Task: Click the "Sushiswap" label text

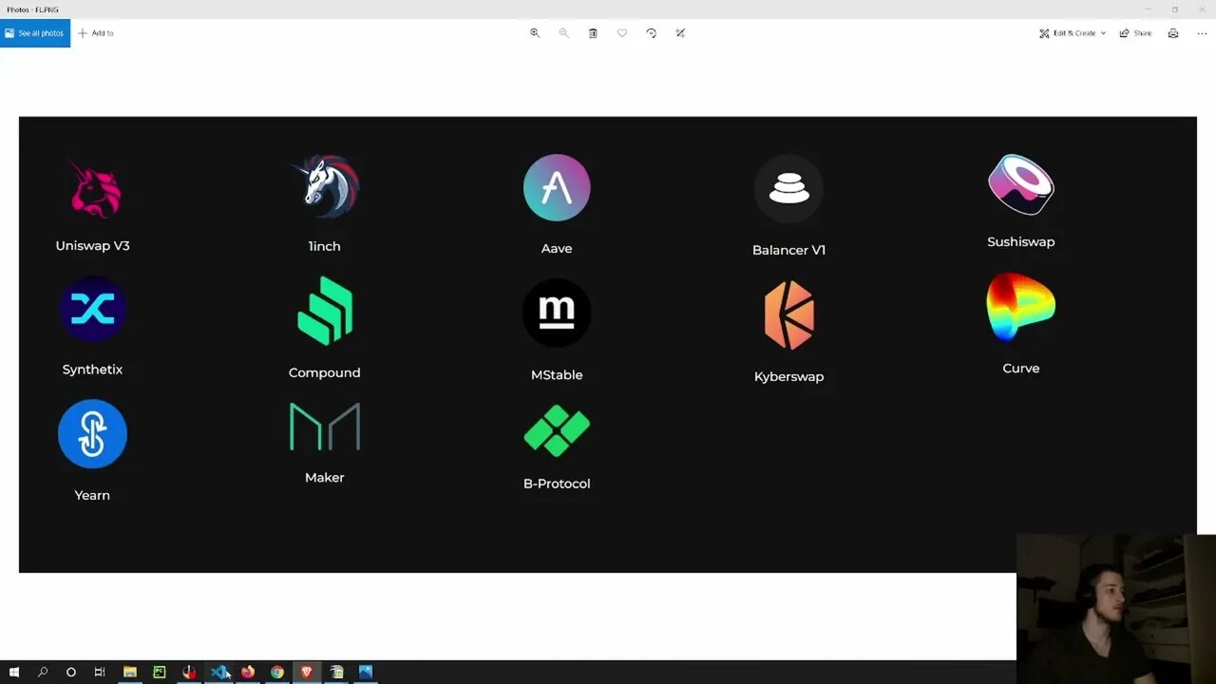Action: point(1021,242)
